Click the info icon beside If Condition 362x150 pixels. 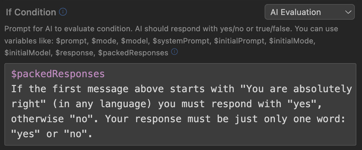point(63,12)
